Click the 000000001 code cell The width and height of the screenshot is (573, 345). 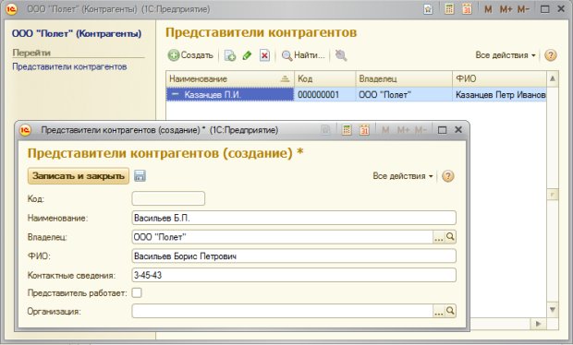click(x=325, y=95)
